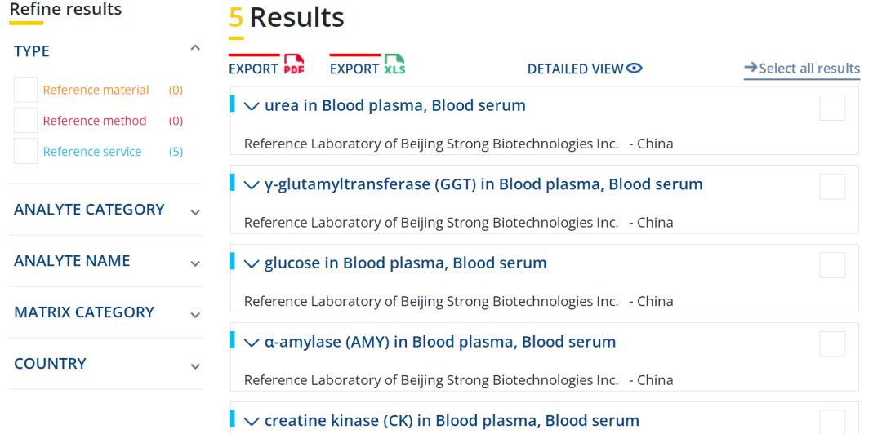
Task: Open the creatine kinase (CK) result
Action: click(x=452, y=421)
